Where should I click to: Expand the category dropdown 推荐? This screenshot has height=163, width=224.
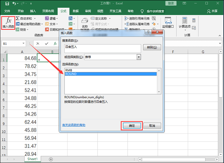[139, 57]
